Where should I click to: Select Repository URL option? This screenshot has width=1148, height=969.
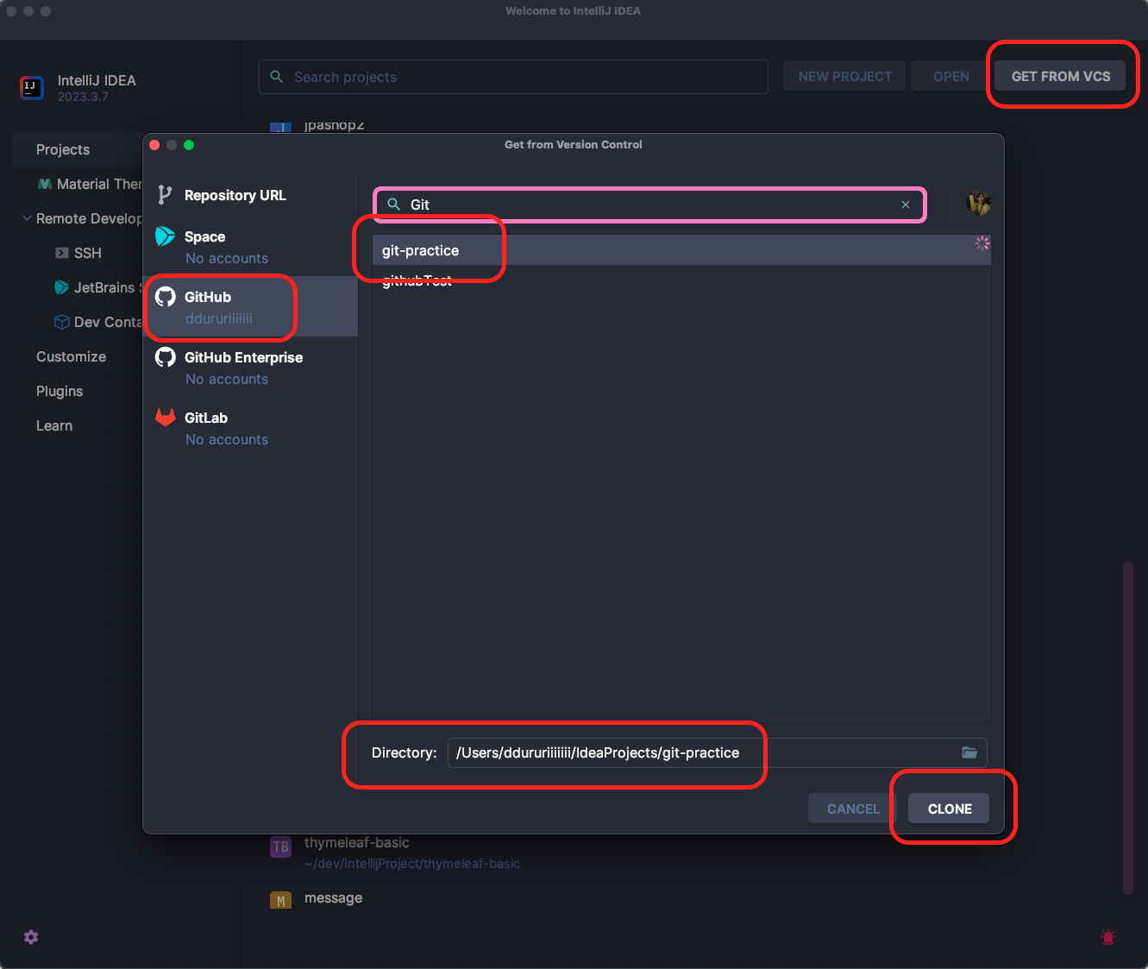(x=250, y=195)
